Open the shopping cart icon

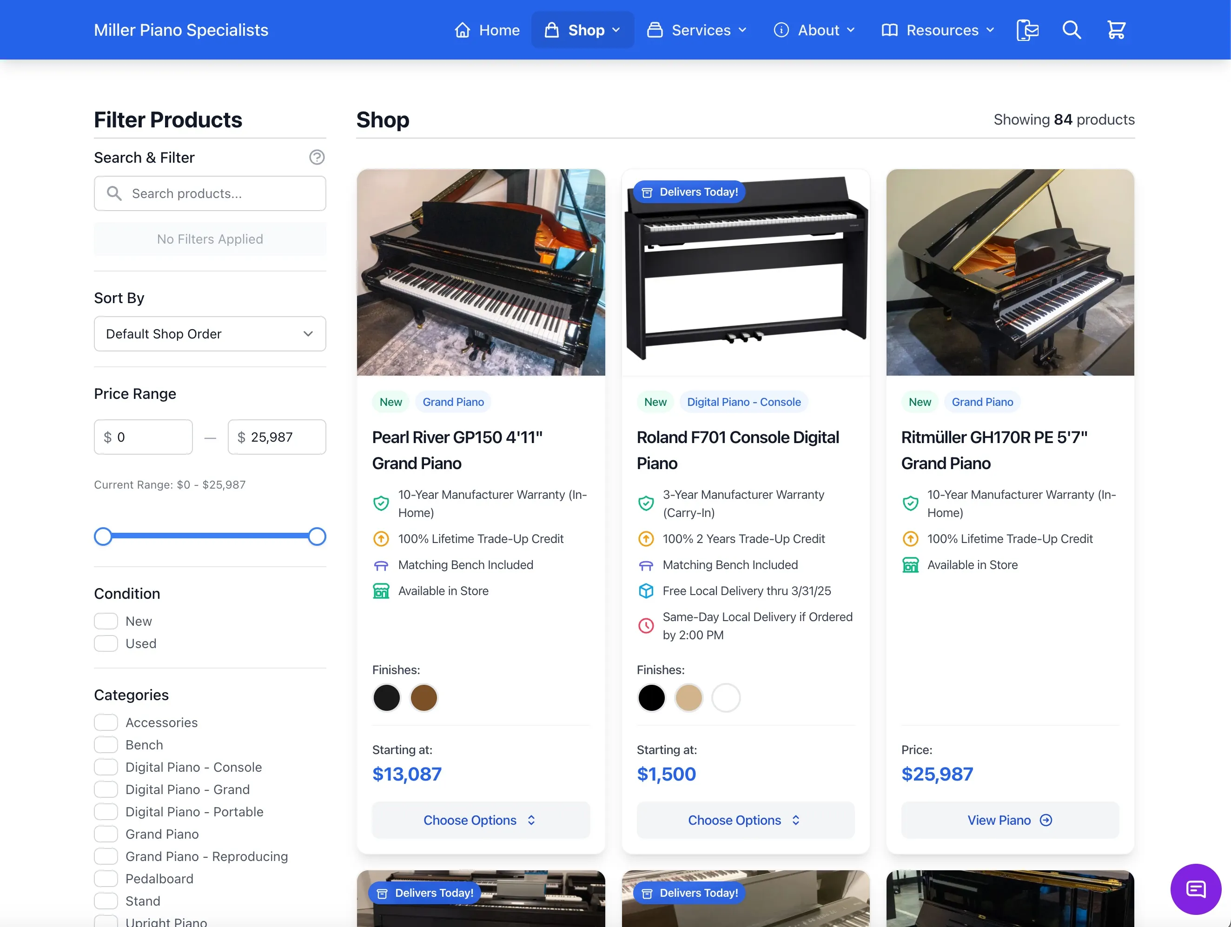pyautogui.click(x=1116, y=30)
